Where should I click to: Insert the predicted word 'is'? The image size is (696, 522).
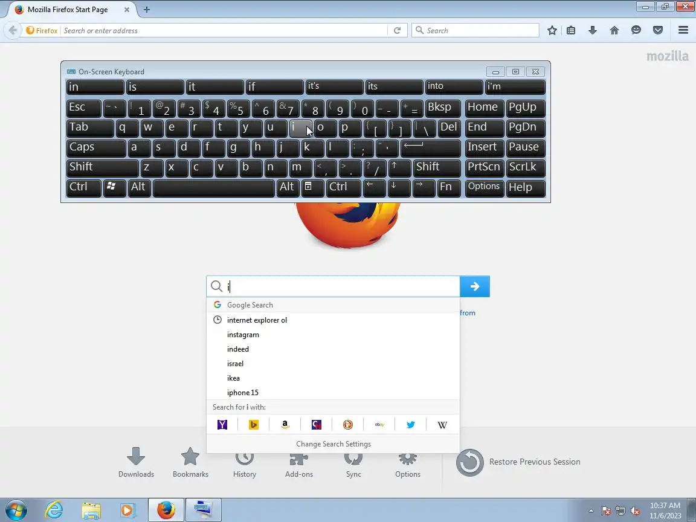155,87
